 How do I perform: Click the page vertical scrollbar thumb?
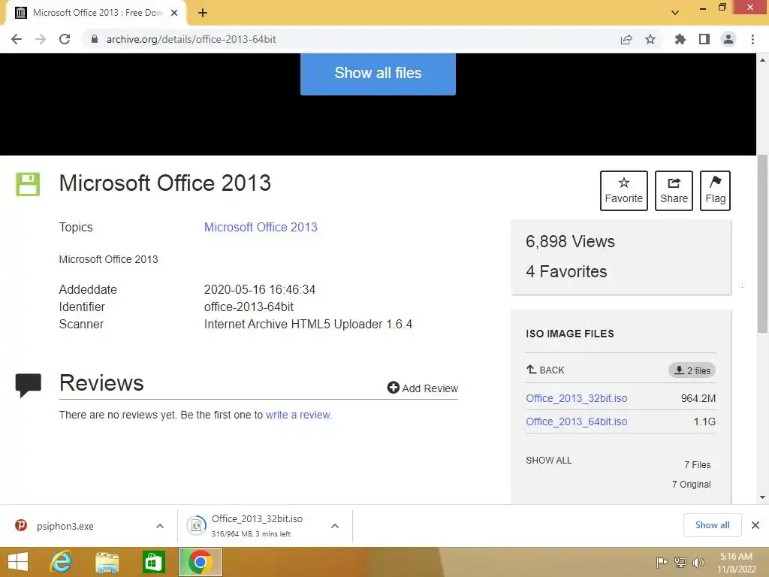762,243
